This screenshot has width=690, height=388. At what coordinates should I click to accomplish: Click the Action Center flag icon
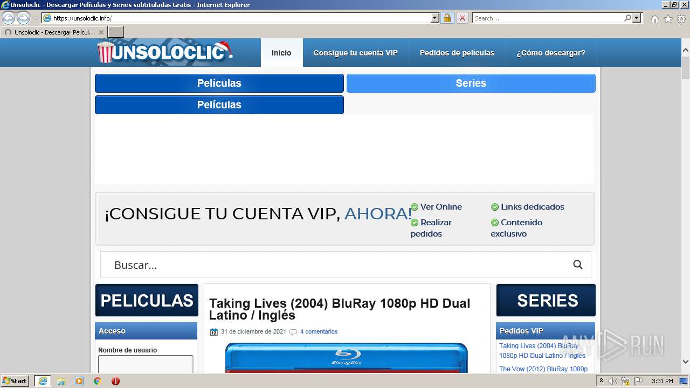pyautogui.click(x=639, y=381)
